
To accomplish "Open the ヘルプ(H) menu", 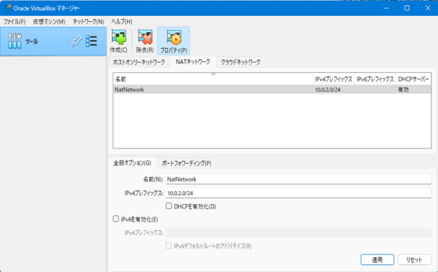I will click(x=122, y=22).
